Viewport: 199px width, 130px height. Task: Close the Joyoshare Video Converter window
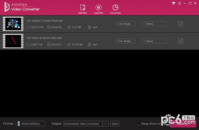pos(195,3)
